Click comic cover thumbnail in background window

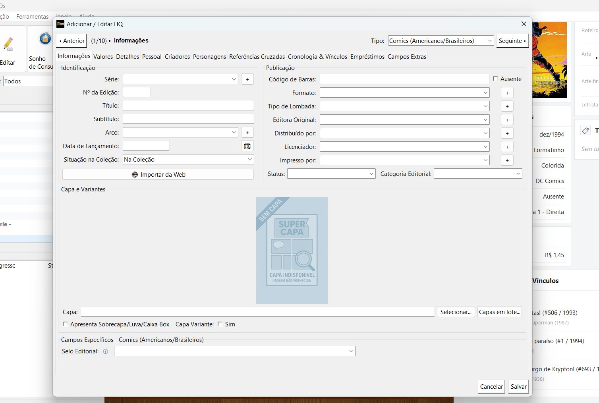point(549,60)
